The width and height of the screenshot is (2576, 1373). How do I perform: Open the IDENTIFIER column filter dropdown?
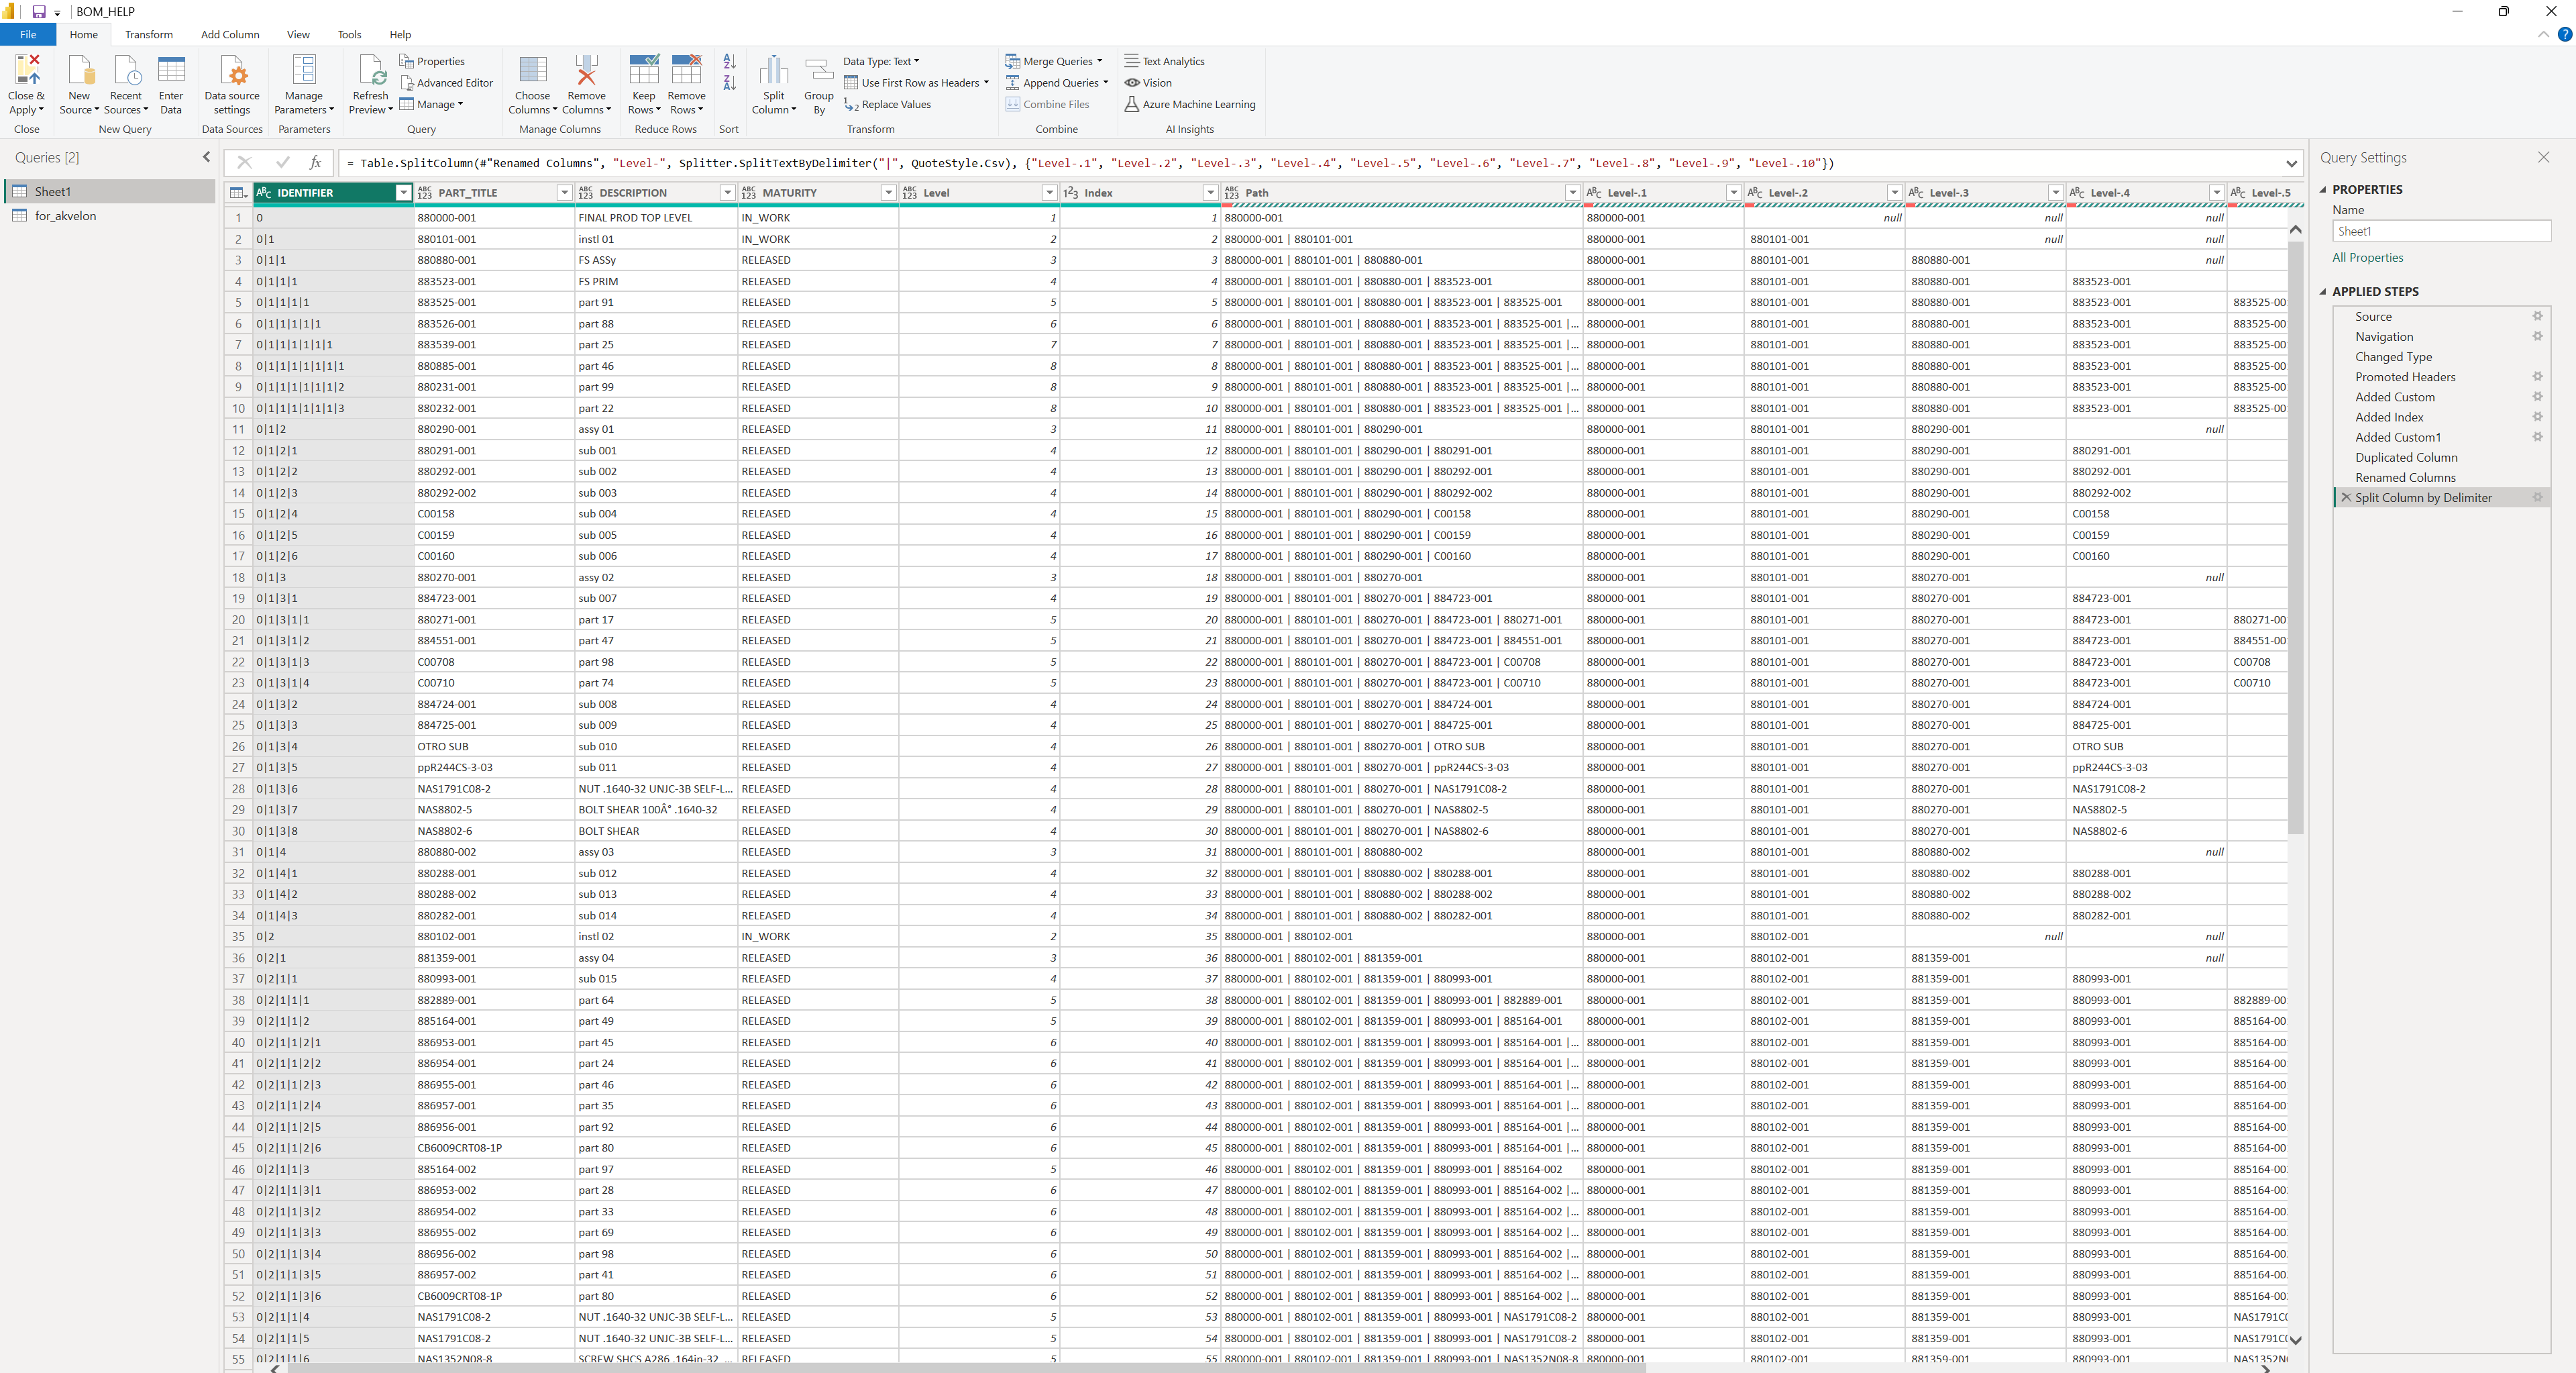[x=403, y=193]
